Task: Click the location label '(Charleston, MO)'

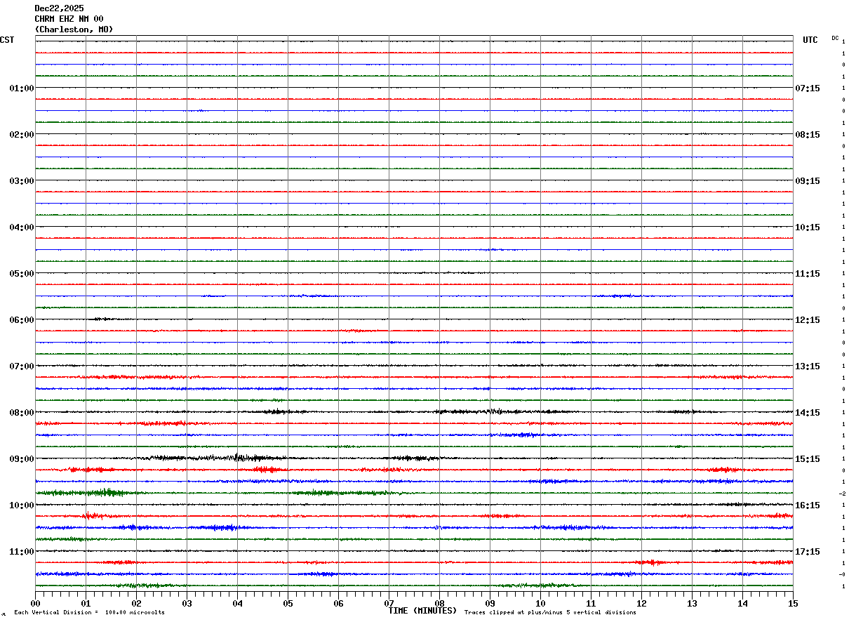Action: [x=74, y=29]
